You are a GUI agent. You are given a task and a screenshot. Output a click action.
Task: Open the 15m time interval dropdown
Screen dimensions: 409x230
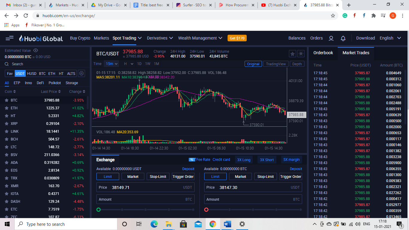click(111, 64)
